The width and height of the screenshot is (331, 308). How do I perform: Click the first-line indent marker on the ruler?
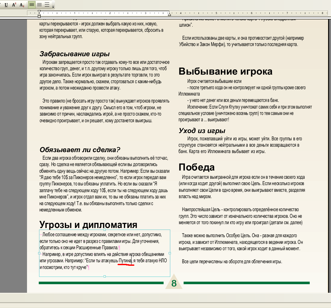click(x=39, y=12)
